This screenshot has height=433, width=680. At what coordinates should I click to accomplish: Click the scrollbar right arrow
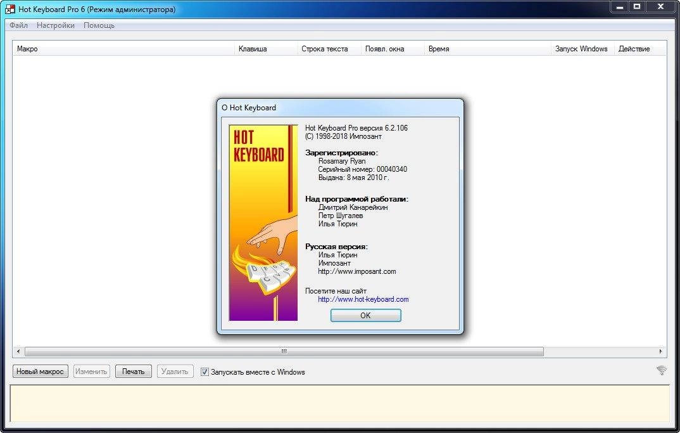[x=660, y=351]
